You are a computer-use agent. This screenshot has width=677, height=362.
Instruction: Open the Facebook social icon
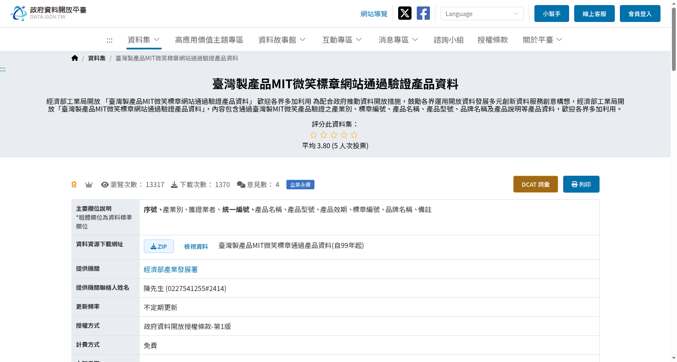pyautogui.click(x=423, y=14)
